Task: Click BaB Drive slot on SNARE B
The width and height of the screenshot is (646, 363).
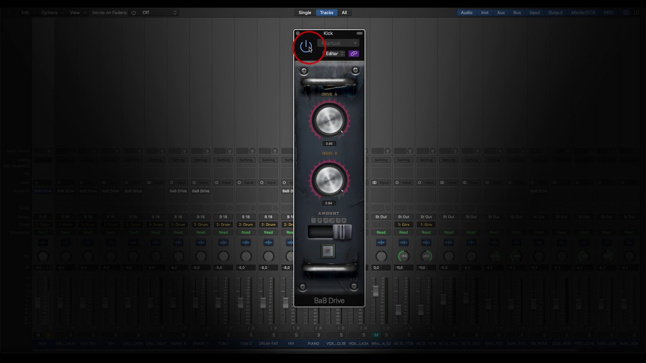Action: [x=178, y=191]
